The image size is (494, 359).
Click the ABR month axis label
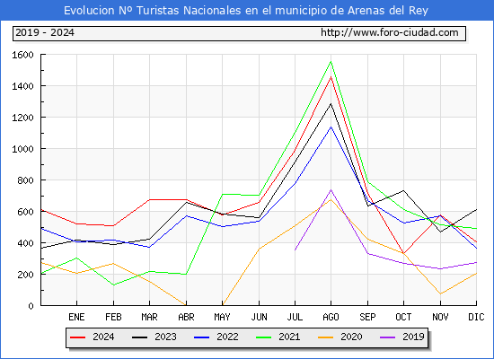click(186, 317)
